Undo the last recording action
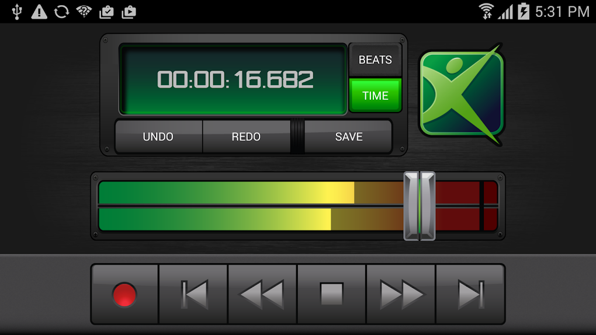 click(158, 137)
